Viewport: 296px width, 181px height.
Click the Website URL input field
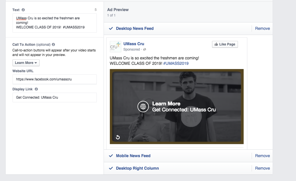pos(55,79)
